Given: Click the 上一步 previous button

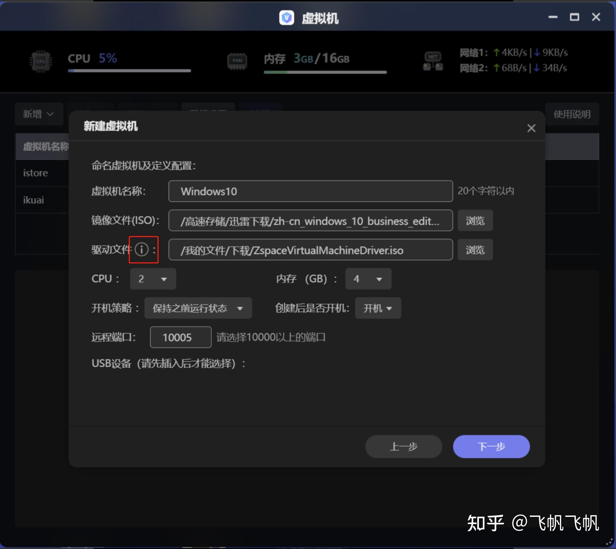Looking at the screenshot, I should pos(403,447).
